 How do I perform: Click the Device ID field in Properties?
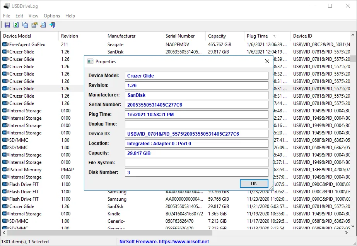196,134
